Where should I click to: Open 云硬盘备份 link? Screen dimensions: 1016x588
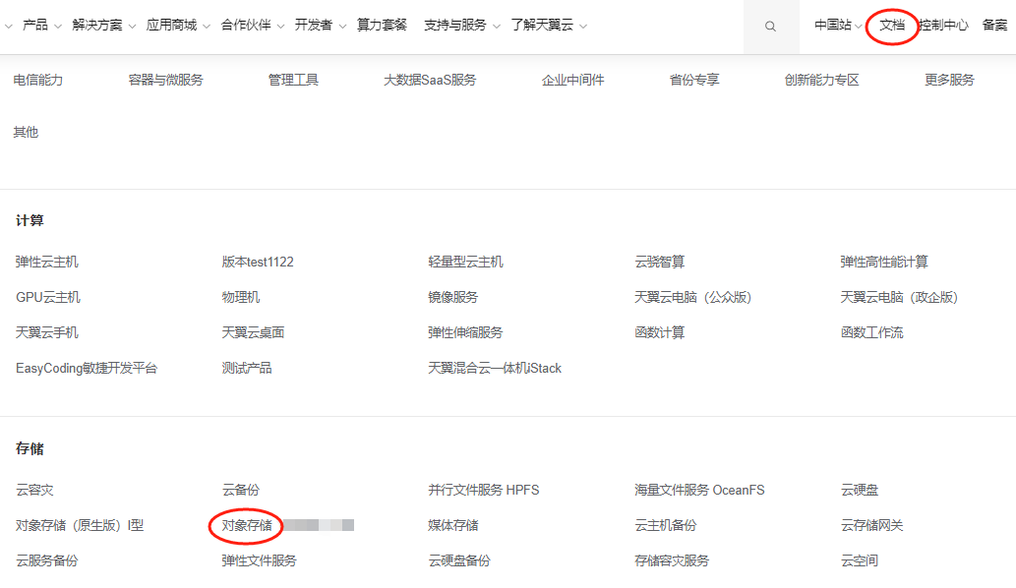[x=459, y=560]
